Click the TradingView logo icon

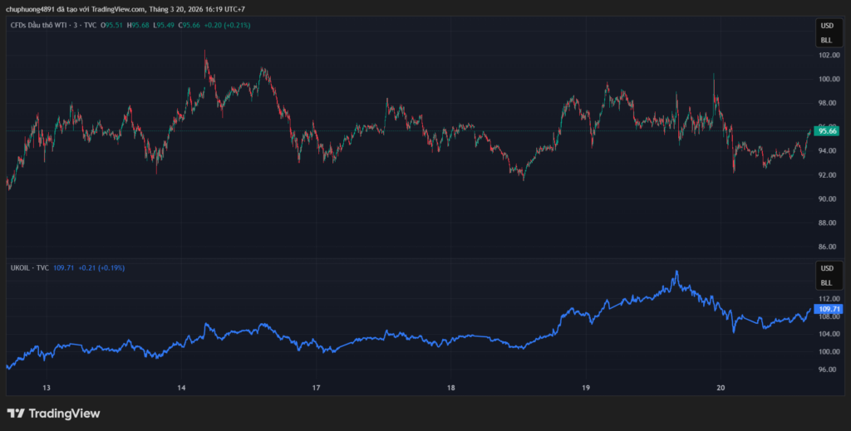pos(16,414)
